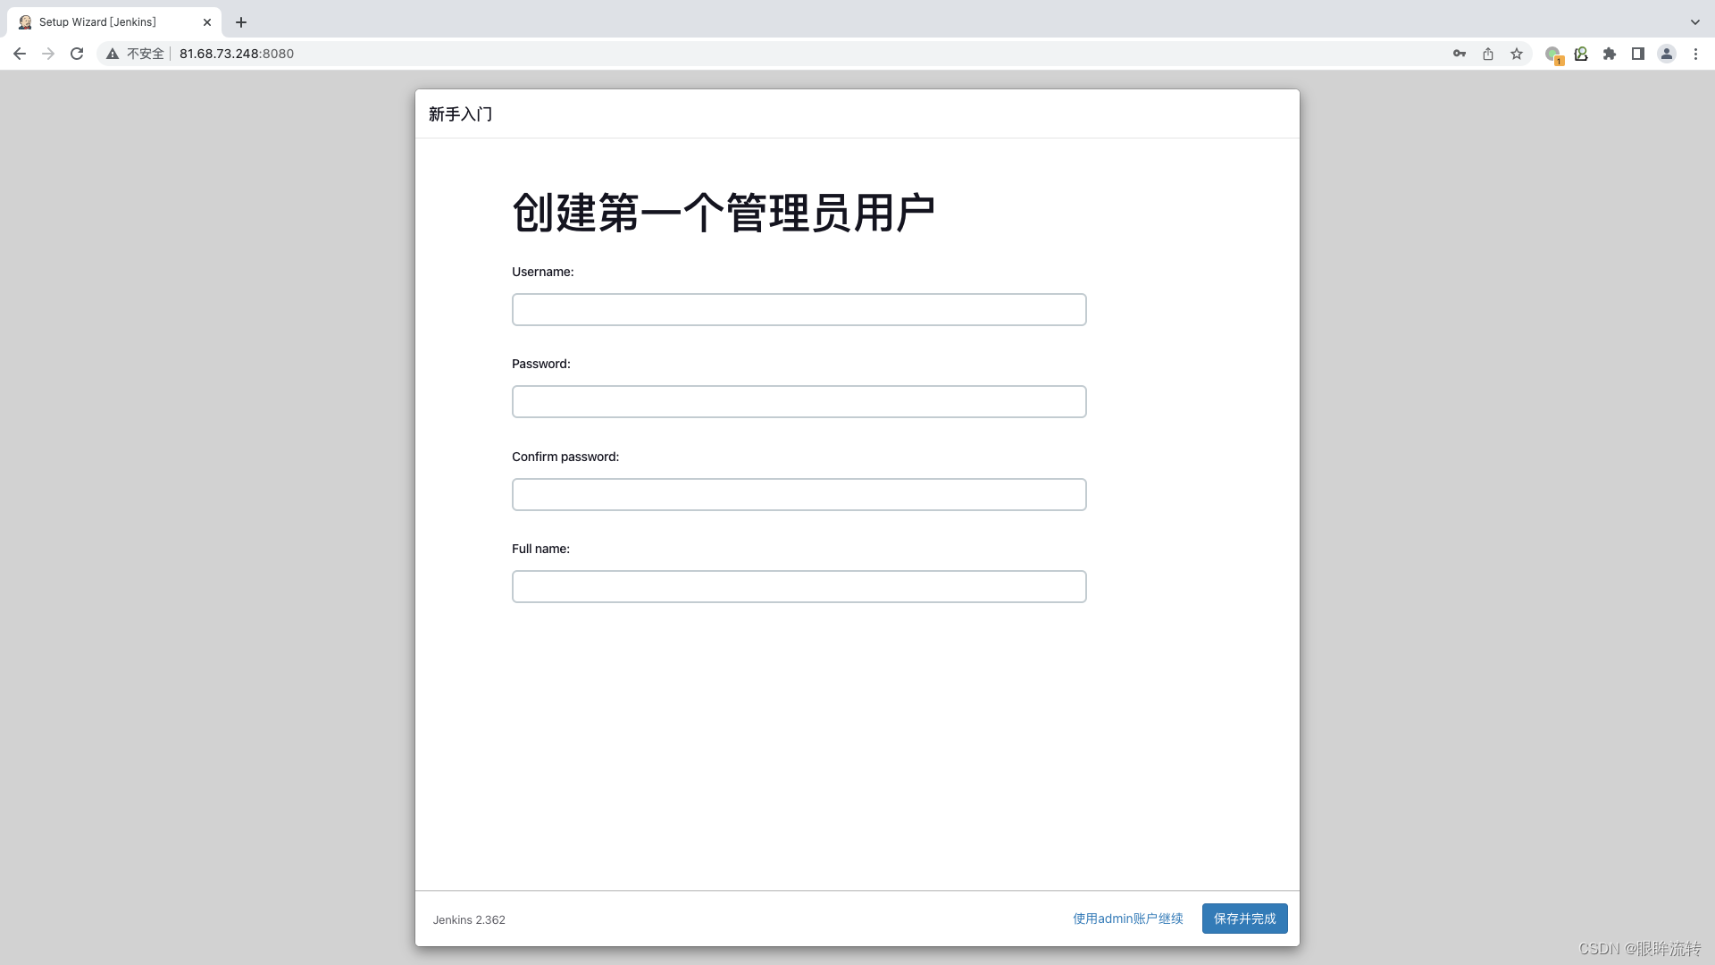Expand the tab search chevron
Screen dimensions: 1715x965
click(1695, 22)
